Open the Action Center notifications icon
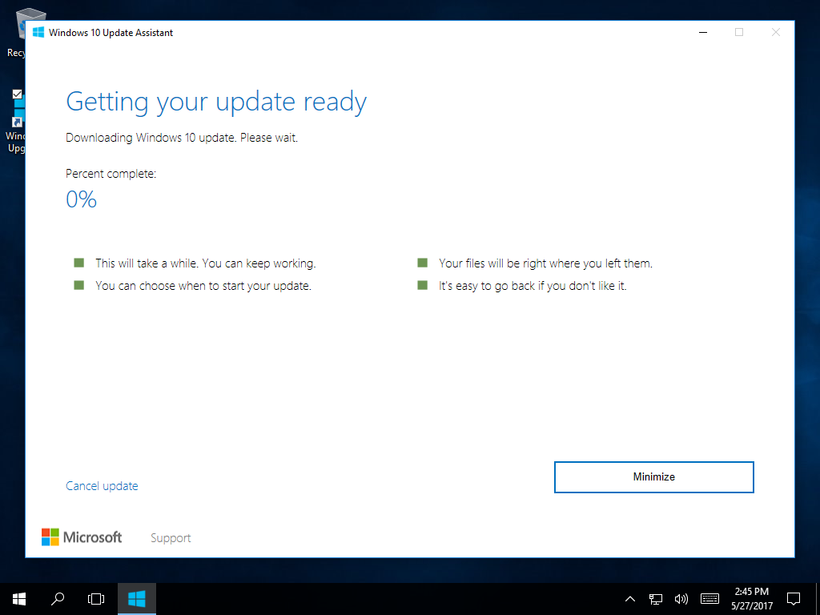 coord(794,599)
